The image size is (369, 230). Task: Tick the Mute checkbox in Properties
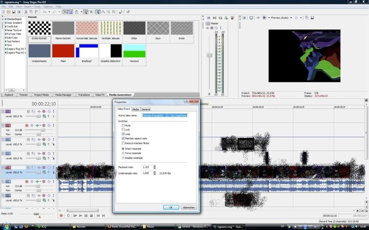pyautogui.click(x=123, y=125)
